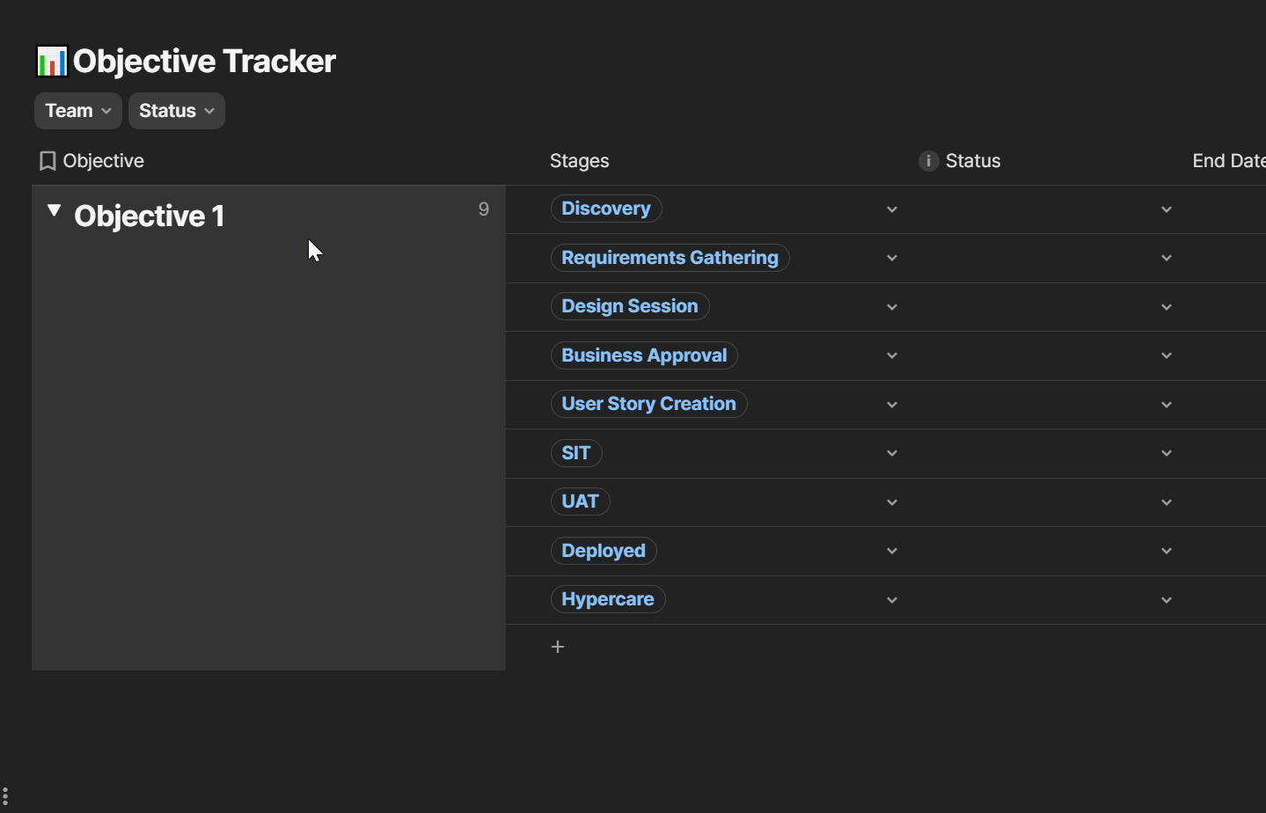Open Stages dropdown for Discovery row
The height and width of the screenshot is (813, 1266).
892,209
